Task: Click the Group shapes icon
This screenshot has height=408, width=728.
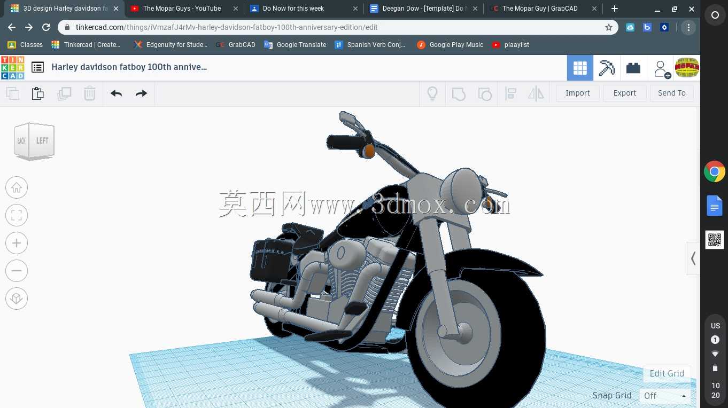Action: tap(459, 94)
